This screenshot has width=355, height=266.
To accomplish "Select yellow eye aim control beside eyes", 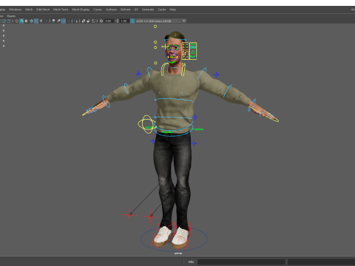I will click(x=164, y=47).
